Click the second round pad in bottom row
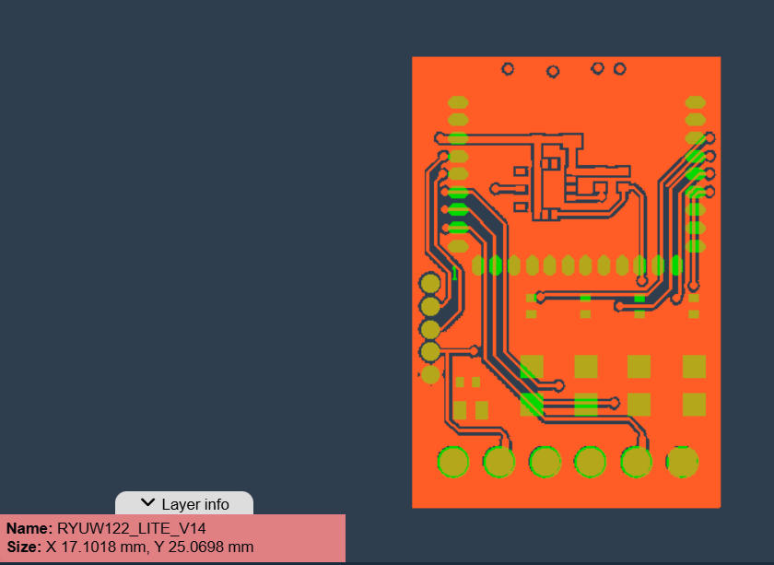 (498, 461)
